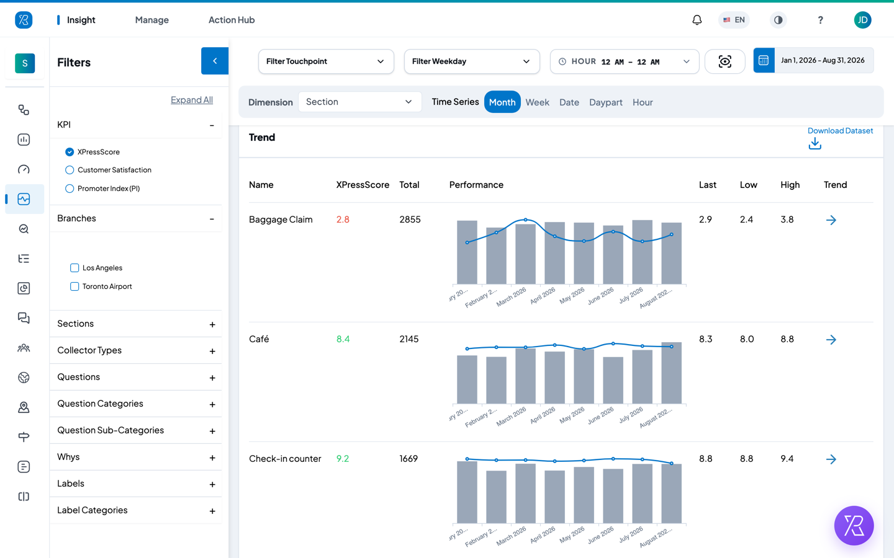Screen dimensions: 894x558
Task: Open the purple floating assistant button
Action: click(854, 526)
